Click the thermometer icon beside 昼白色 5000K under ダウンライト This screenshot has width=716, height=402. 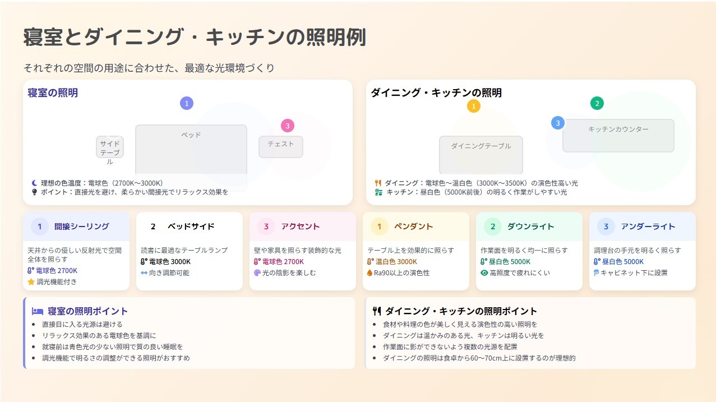click(484, 261)
